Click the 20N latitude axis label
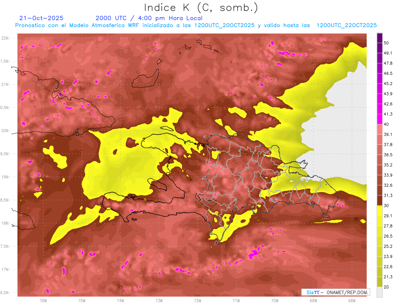Screen dimensions: 395x305 (x=5, y=131)
